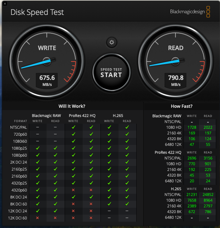Image resolution: width=220 pixels, height=228 pixels.
Task: Click the Speed Test Start button
Action: (111, 72)
